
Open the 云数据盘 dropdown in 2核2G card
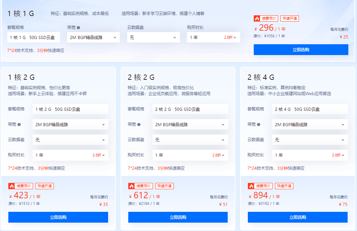pos(190,140)
